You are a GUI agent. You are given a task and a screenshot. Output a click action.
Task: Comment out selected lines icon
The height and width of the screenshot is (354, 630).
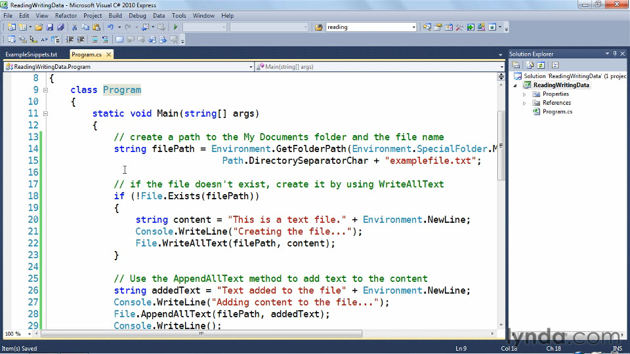click(94, 40)
